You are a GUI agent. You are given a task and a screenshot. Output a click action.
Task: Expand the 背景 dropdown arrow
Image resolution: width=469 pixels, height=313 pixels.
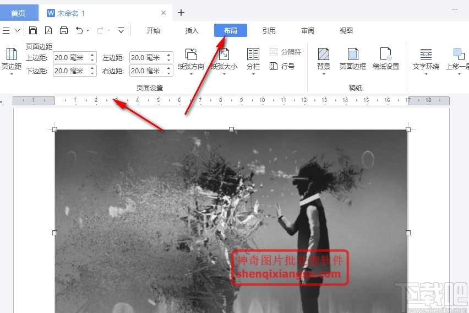point(324,74)
